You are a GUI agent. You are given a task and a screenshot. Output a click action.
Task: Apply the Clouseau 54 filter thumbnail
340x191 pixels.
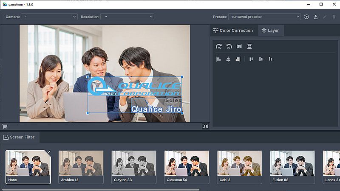tap(187, 167)
